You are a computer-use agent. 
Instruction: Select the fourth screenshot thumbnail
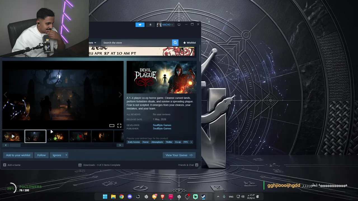[80, 137]
